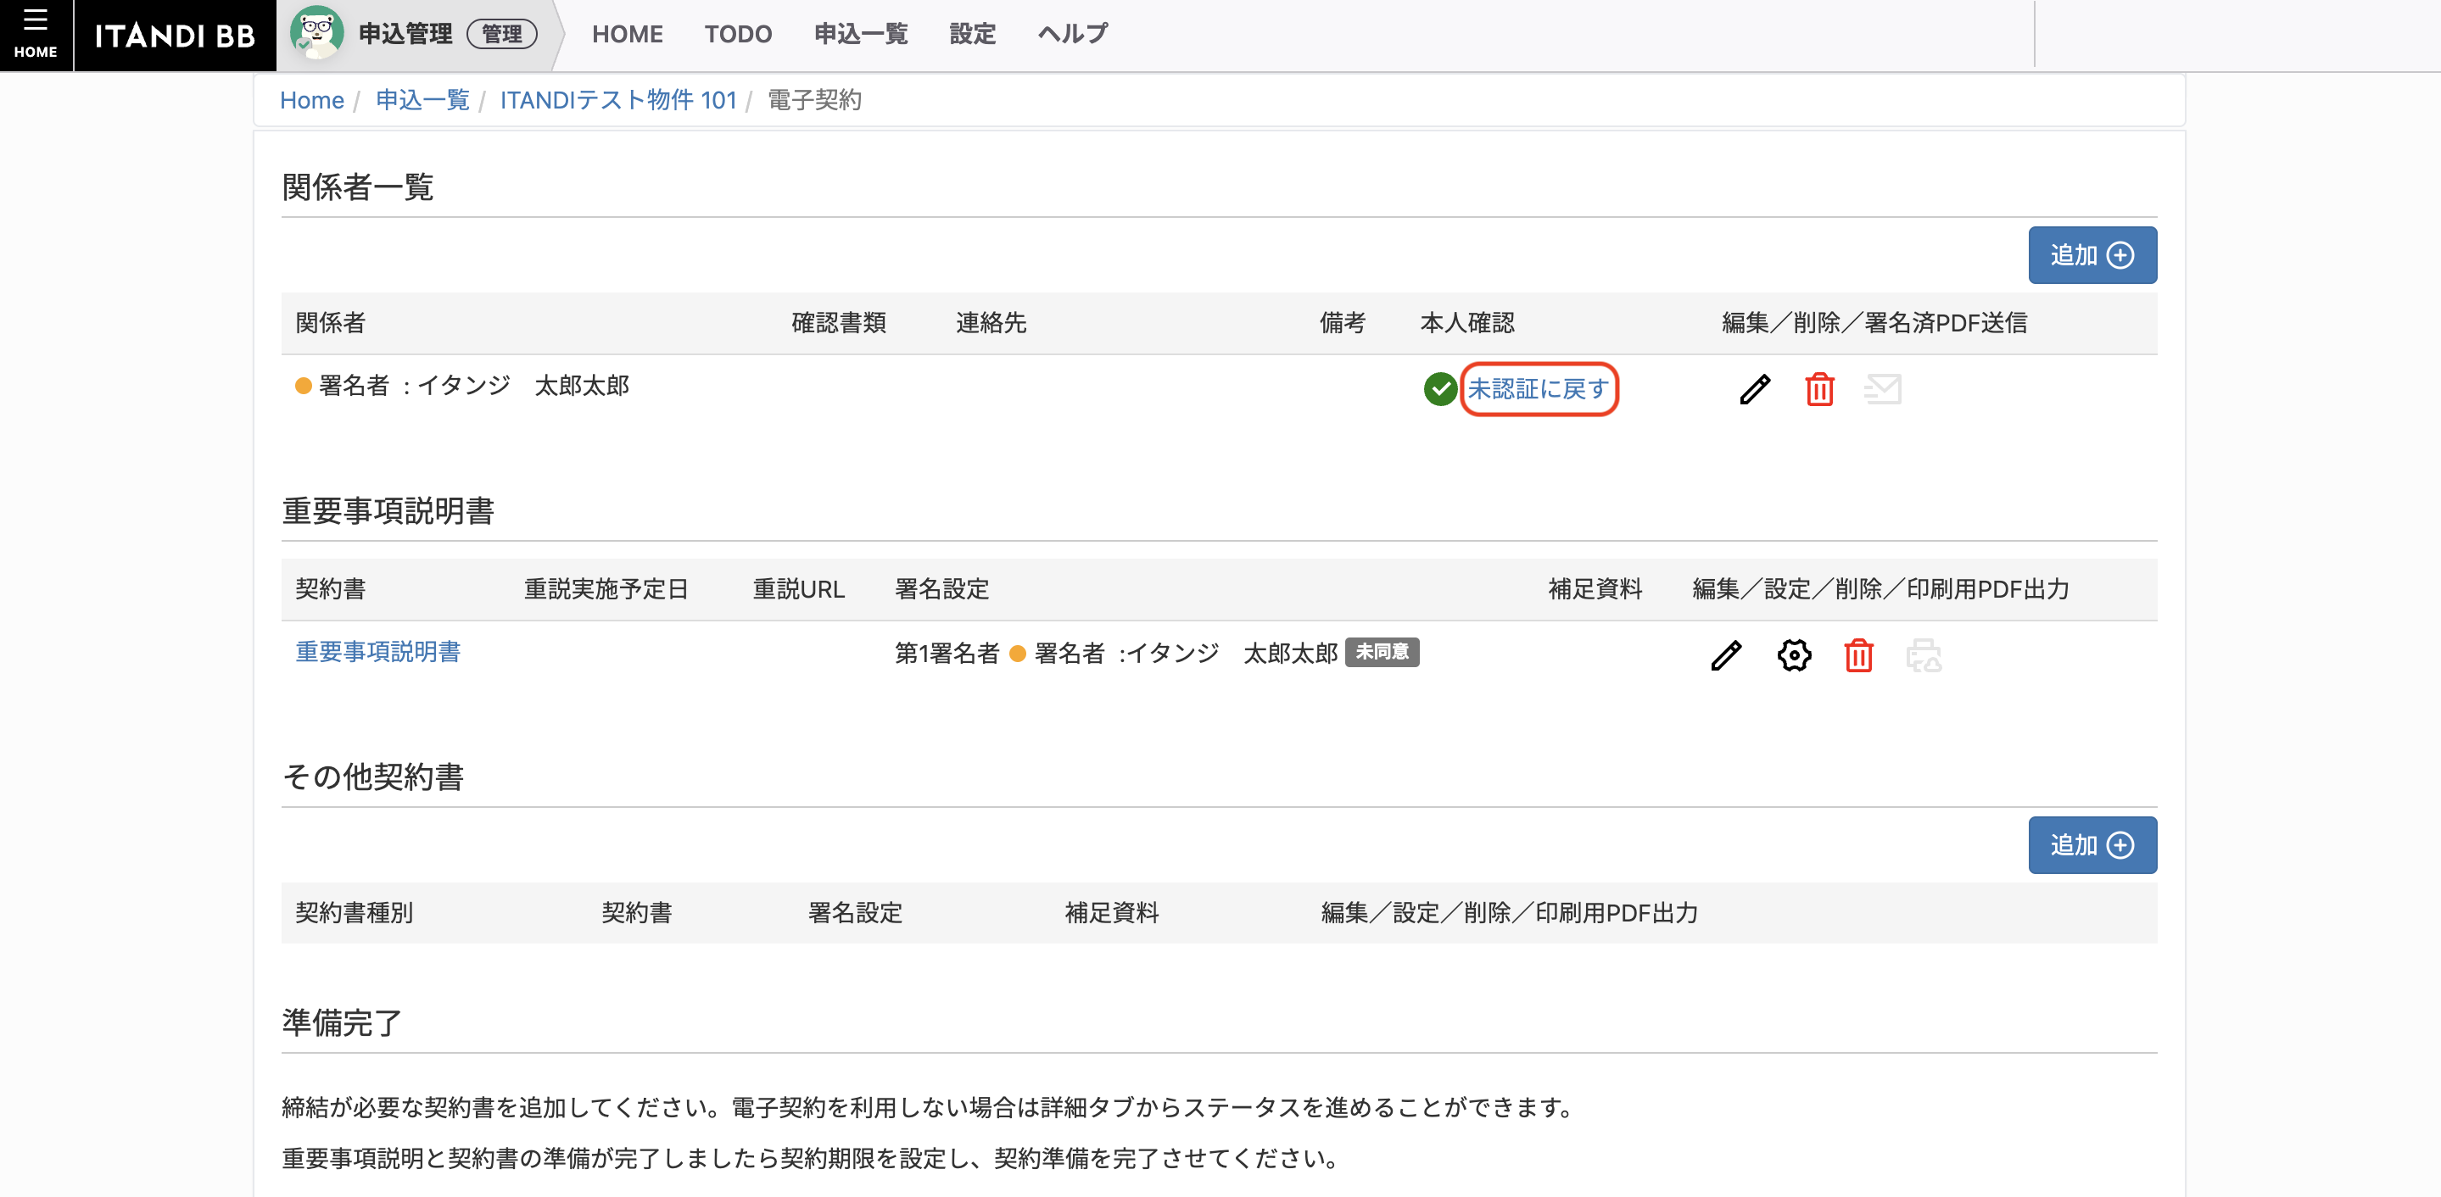Screen dimensions: 2441x1197
Task: Click the 備考 column header
Action: coord(1342,323)
